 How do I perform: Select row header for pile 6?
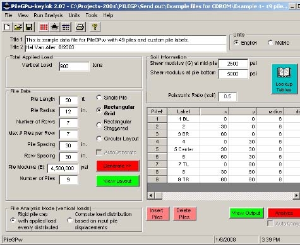pyautogui.click(x=157, y=157)
